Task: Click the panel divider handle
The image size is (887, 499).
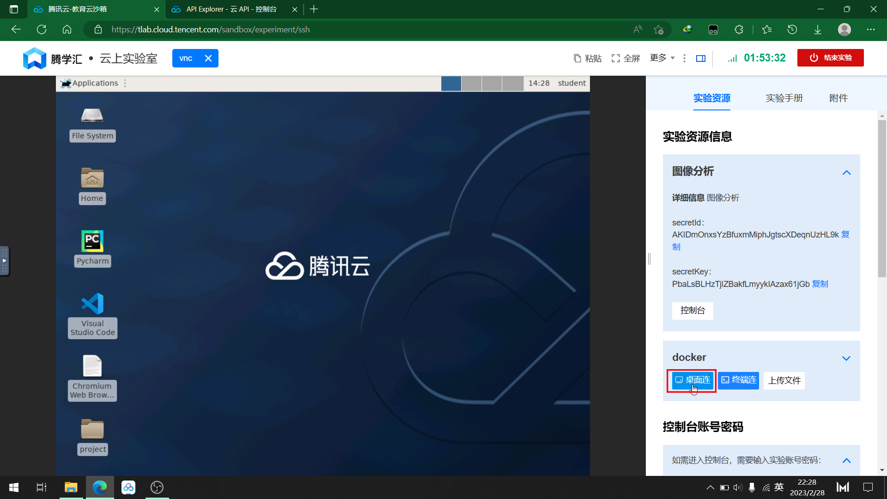Action: [650, 259]
